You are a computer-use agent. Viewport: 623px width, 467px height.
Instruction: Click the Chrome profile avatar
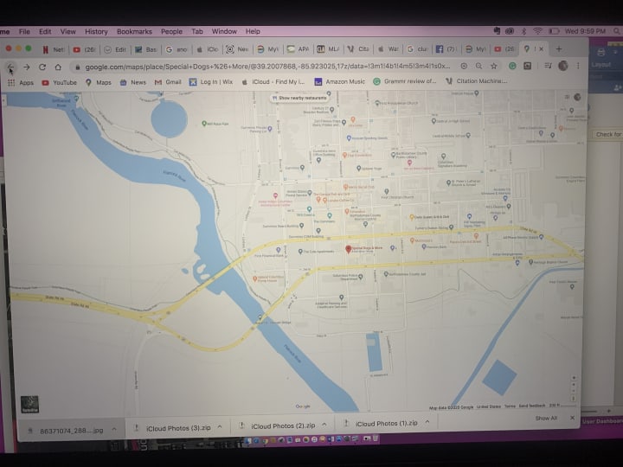click(563, 66)
